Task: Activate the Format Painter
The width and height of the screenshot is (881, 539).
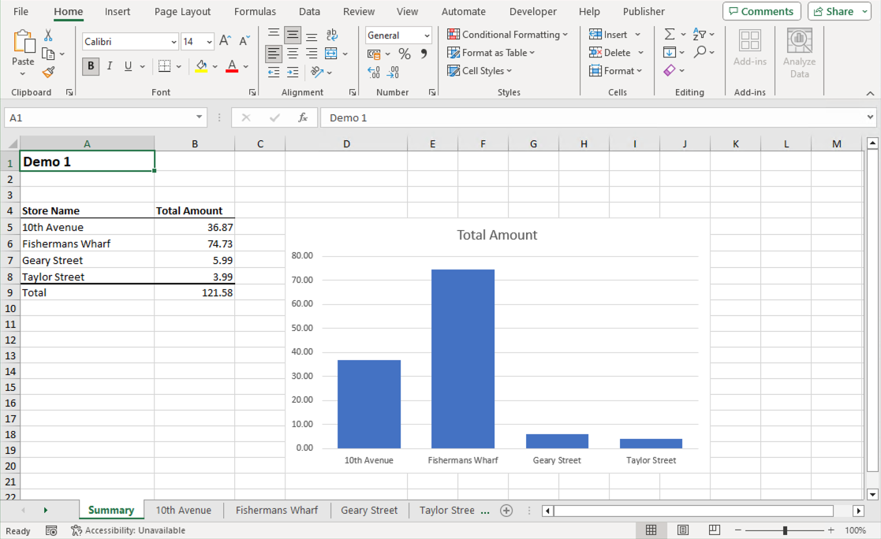Action: click(x=47, y=73)
